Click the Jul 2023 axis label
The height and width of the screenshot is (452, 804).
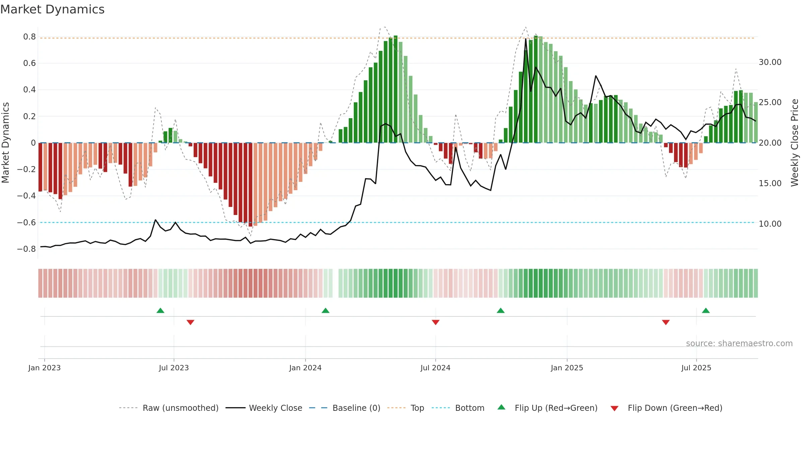(x=174, y=368)
